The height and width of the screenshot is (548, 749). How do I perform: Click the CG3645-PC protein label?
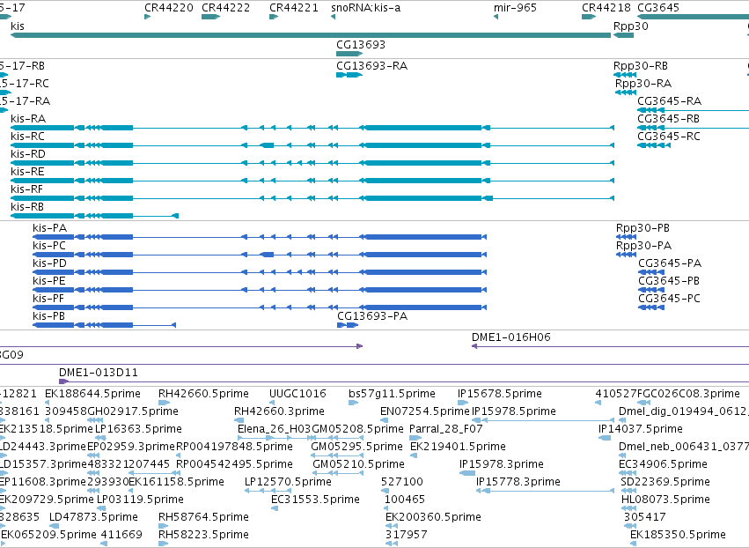click(669, 299)
